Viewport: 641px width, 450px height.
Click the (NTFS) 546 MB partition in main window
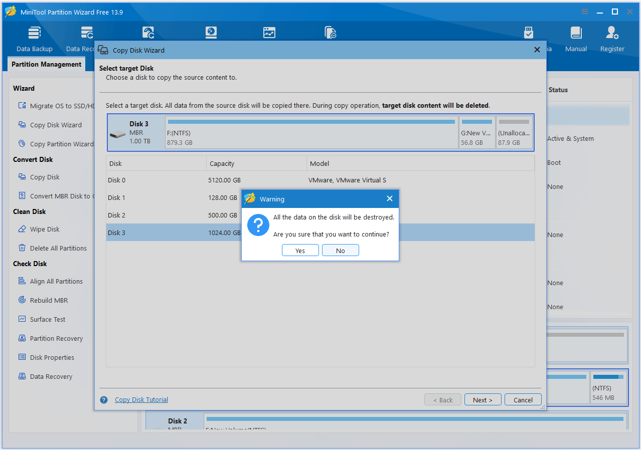(608, 387)
